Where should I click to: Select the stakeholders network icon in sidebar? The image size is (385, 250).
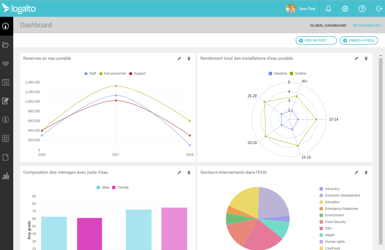6,63
